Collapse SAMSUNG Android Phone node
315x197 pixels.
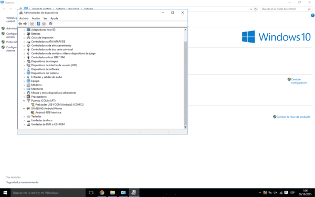point(24,109)
